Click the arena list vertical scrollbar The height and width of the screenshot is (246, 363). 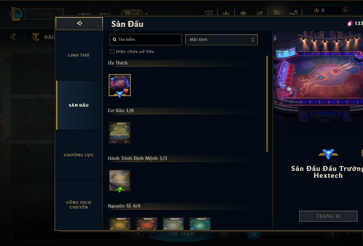point(267,104)
